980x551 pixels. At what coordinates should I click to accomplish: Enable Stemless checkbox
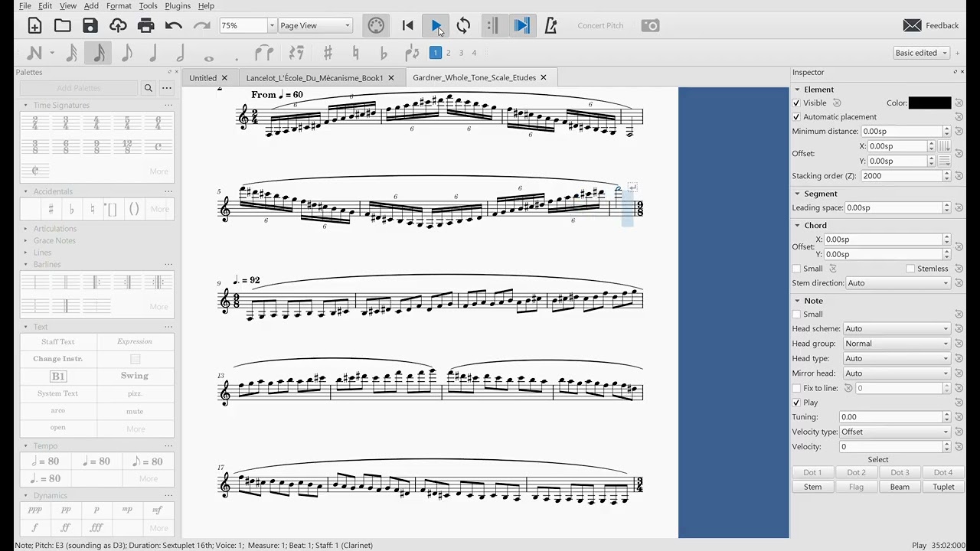910,269
